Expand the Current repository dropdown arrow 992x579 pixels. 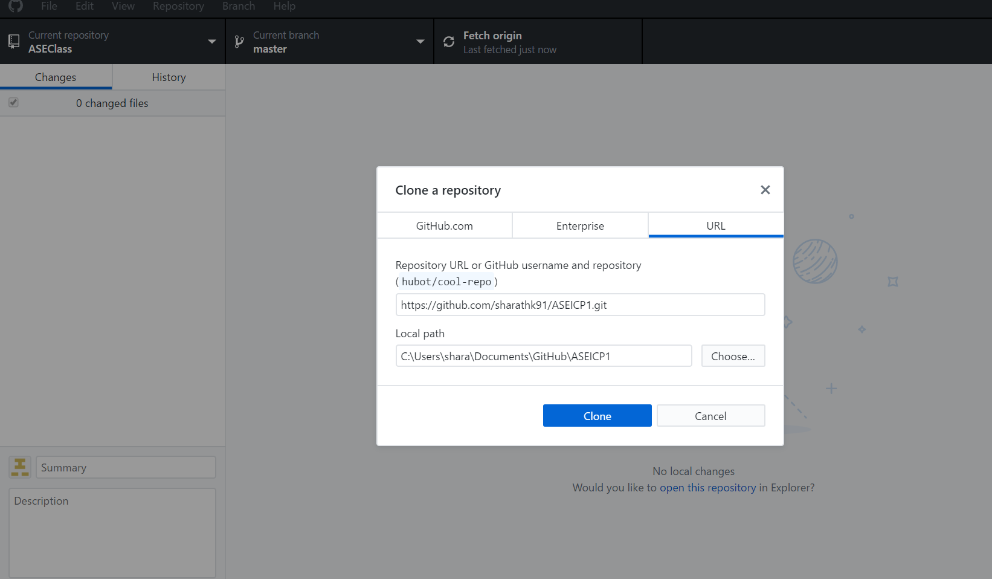coord(212,42)
